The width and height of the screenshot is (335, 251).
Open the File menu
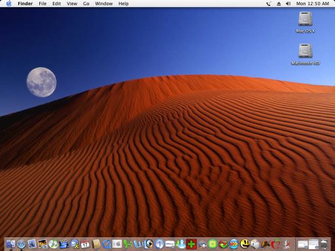click(43, 3)
